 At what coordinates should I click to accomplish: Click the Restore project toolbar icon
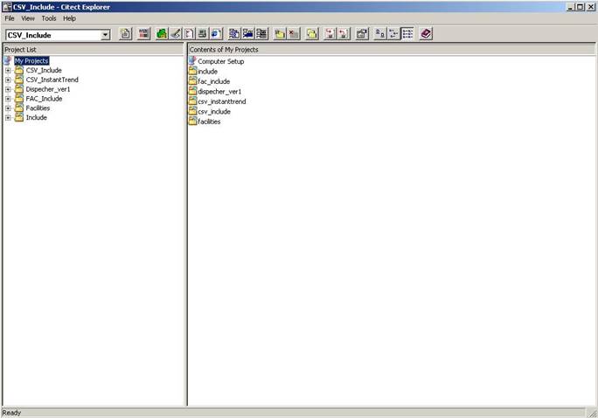click(x=344, y=34)
